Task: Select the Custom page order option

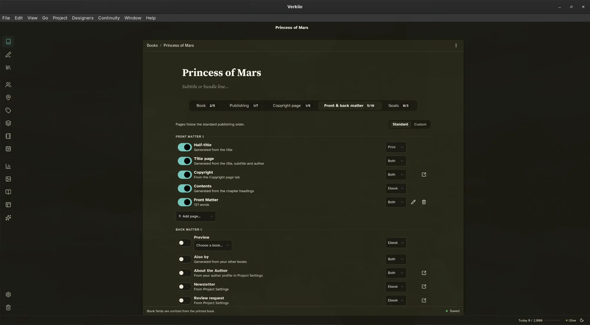Action: (x=420, y=124)
